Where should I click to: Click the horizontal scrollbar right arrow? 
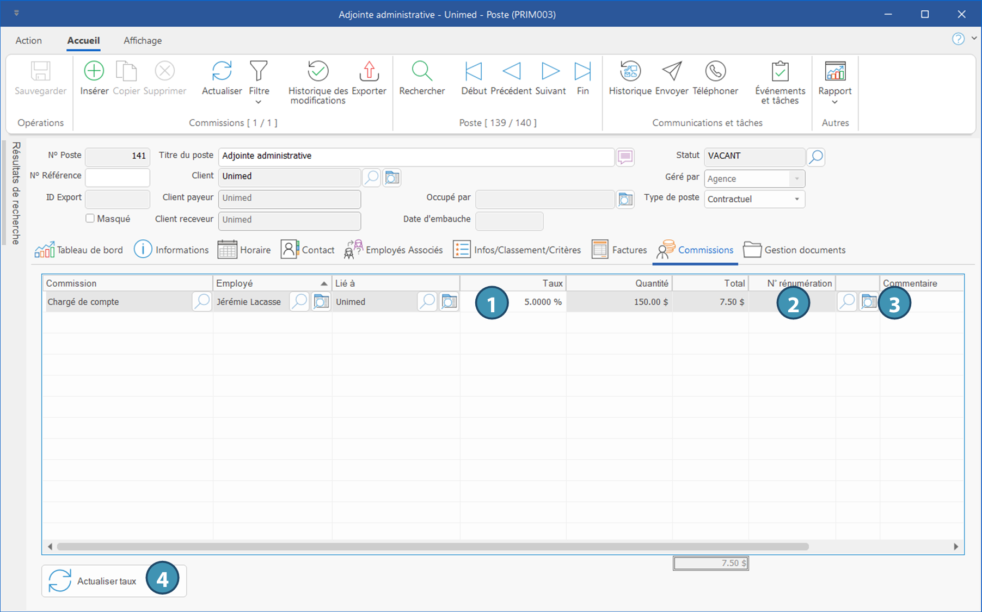click(956, 547)
